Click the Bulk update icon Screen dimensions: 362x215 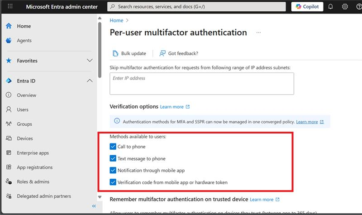(115, 53)
